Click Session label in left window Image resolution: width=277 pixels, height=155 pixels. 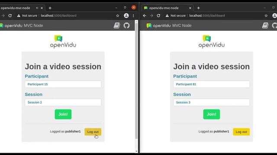click(x=34, y=94)
